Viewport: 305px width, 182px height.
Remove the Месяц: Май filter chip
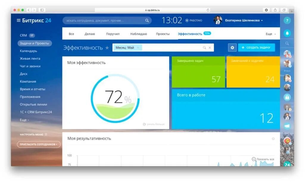click(138, 47)
